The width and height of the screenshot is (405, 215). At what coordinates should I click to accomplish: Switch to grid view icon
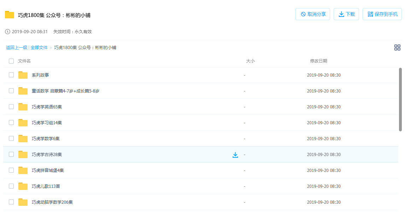(397, 48)
